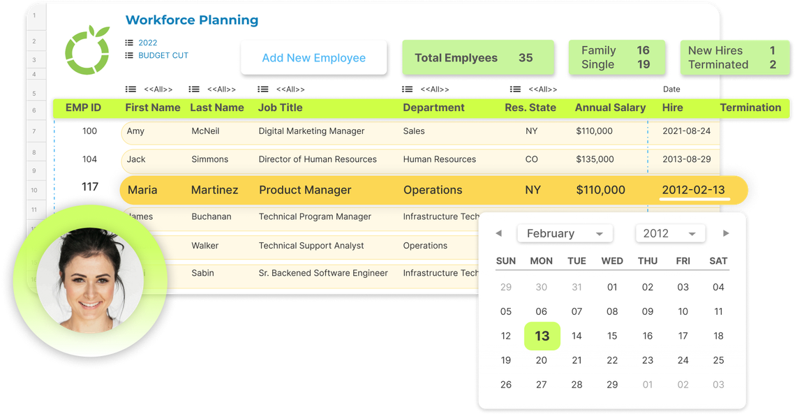Image resolution: width=795 pixels, height=414 pixels.
Task: Open filter icon above Last Name column
Action: tap(194, 89)
